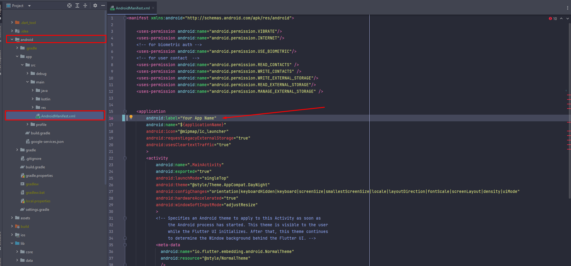Toggle code fold on the activity tag
571x266 pixels.
tap(125, 158)
